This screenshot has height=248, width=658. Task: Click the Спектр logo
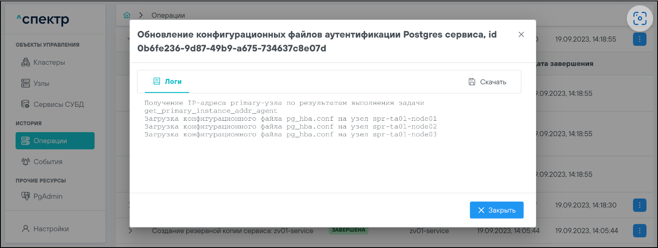(43, 19)
